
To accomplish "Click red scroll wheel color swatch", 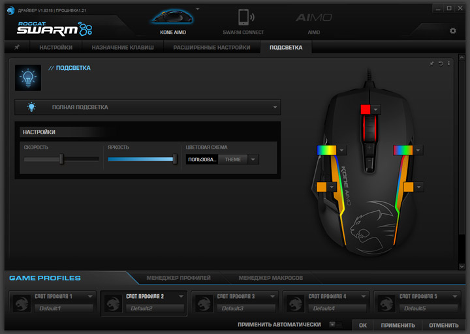I will coord(366,110).
